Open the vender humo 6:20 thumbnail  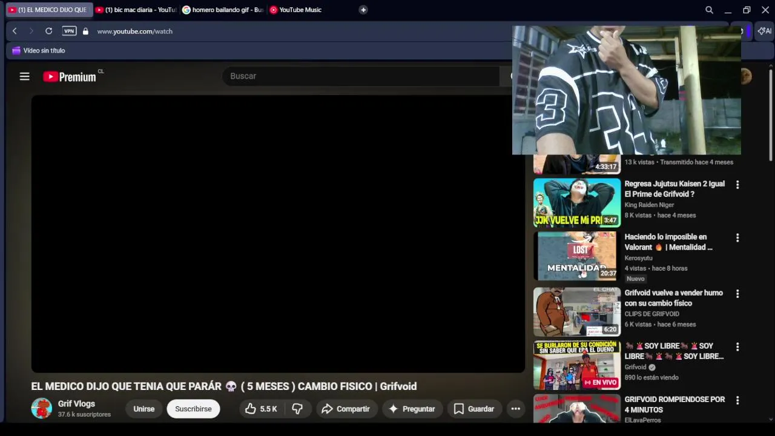click(x=577, y=312)
